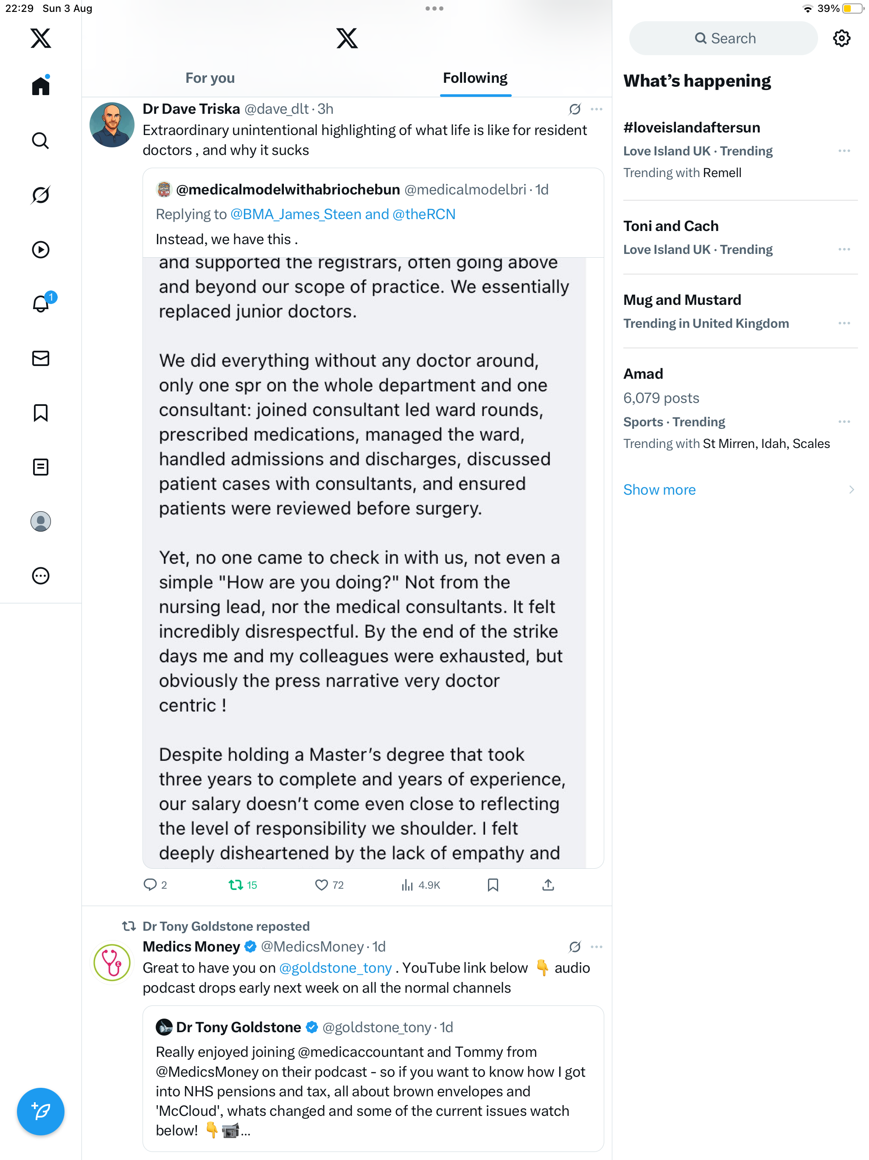This screenshot has width=869, height=1160.
Task: Open the video tab play icon
Action: (x=40, y=250)
